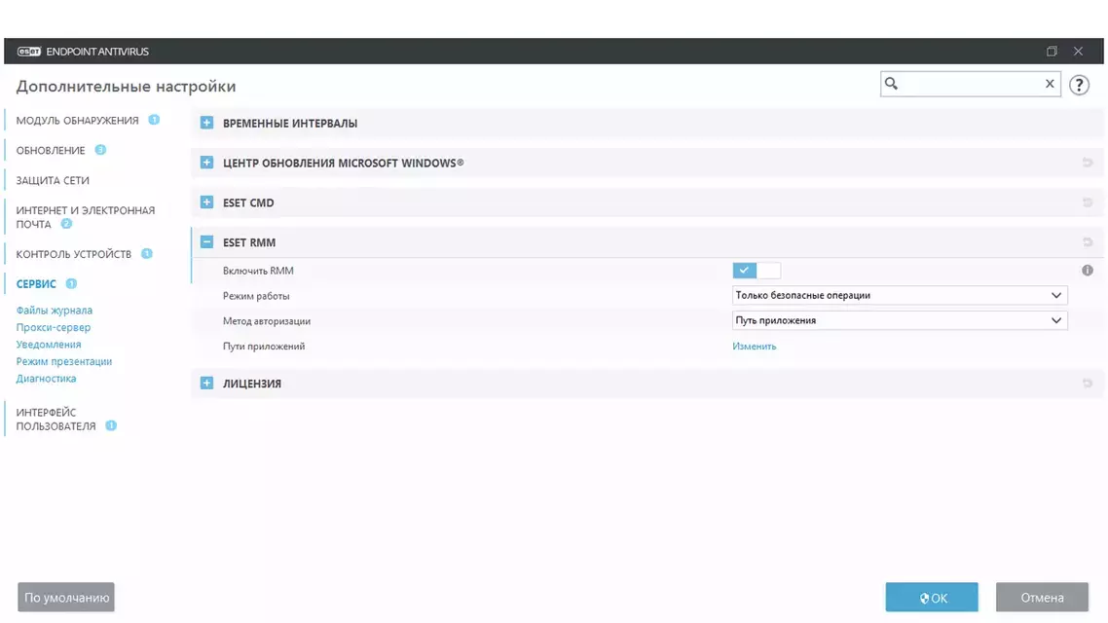Toggle the Включить RMM switch
The image size is (1108, 623).
(x=757, y=271)
